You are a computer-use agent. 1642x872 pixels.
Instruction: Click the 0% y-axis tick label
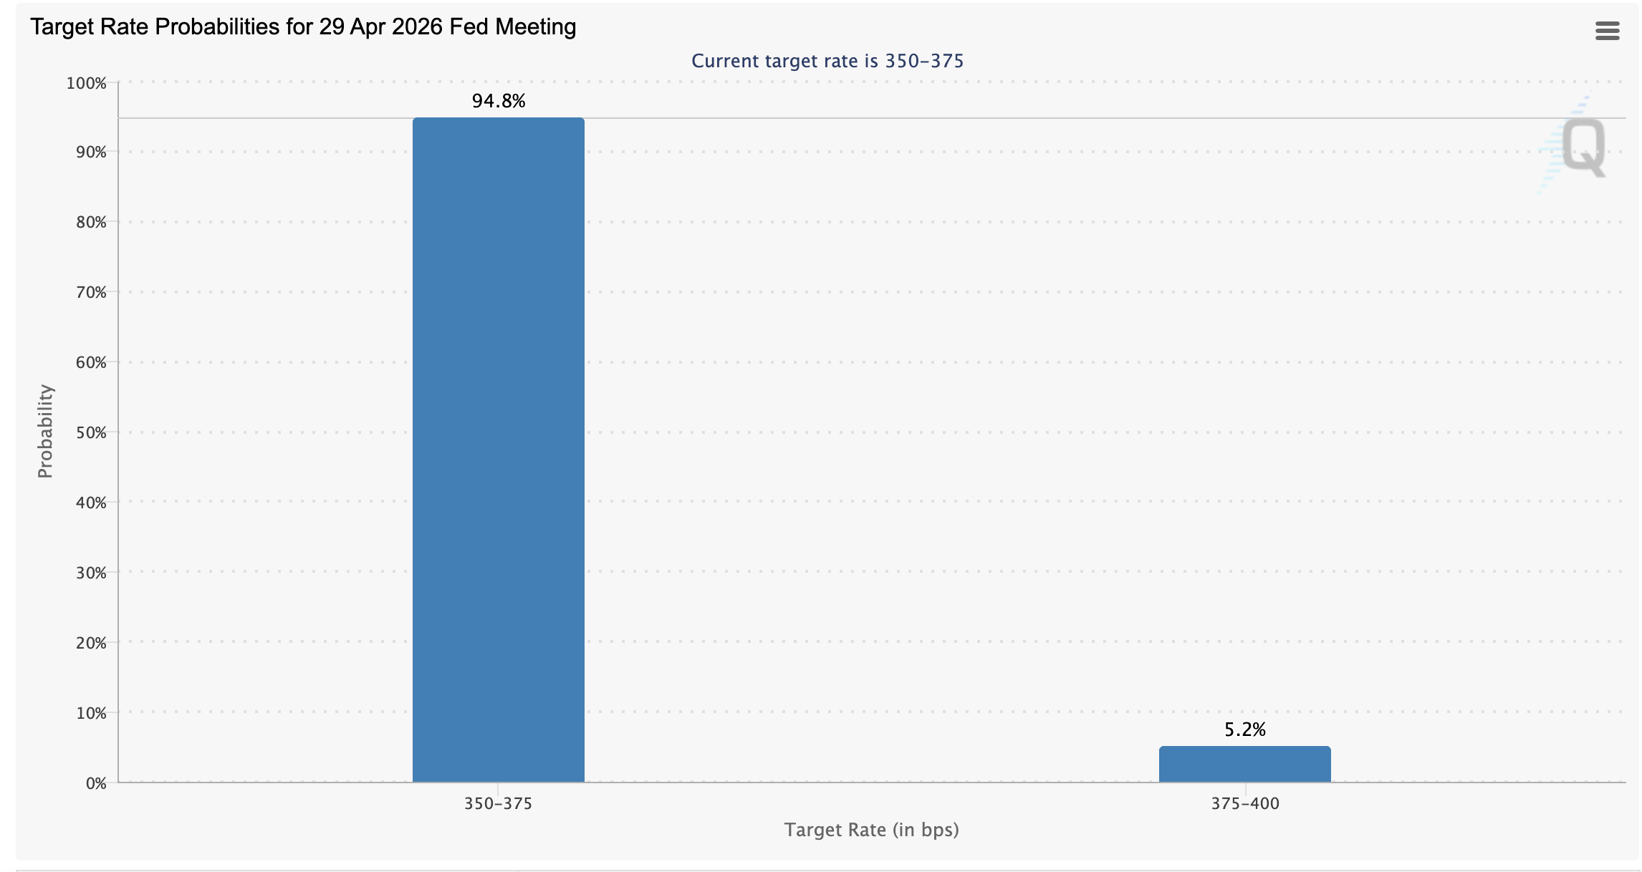95,783
